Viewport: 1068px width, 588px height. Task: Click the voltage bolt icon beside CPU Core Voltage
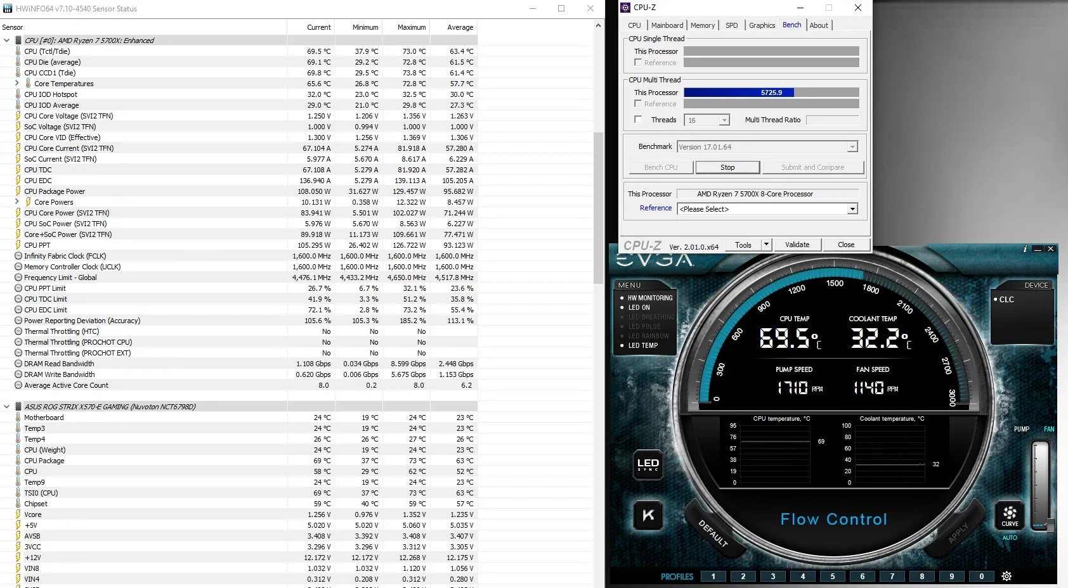18,116
